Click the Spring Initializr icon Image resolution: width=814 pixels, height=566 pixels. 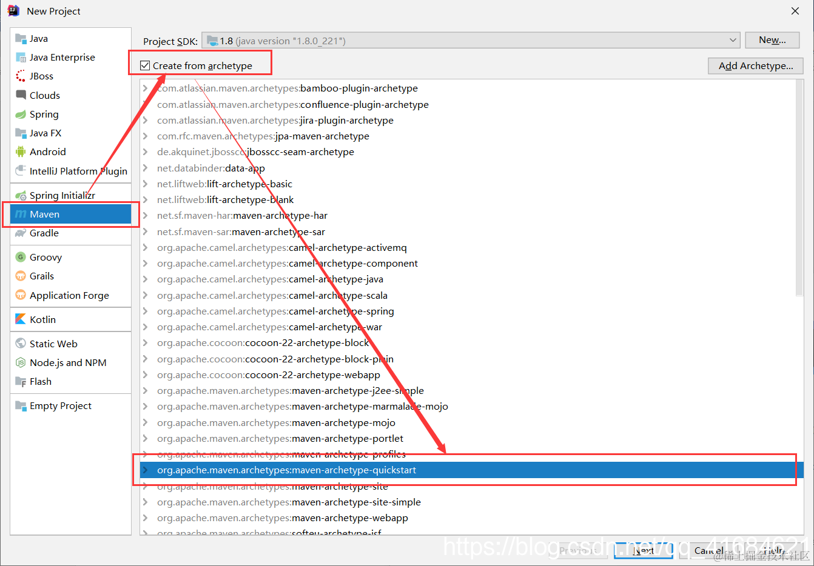click(x=21, y=196)
